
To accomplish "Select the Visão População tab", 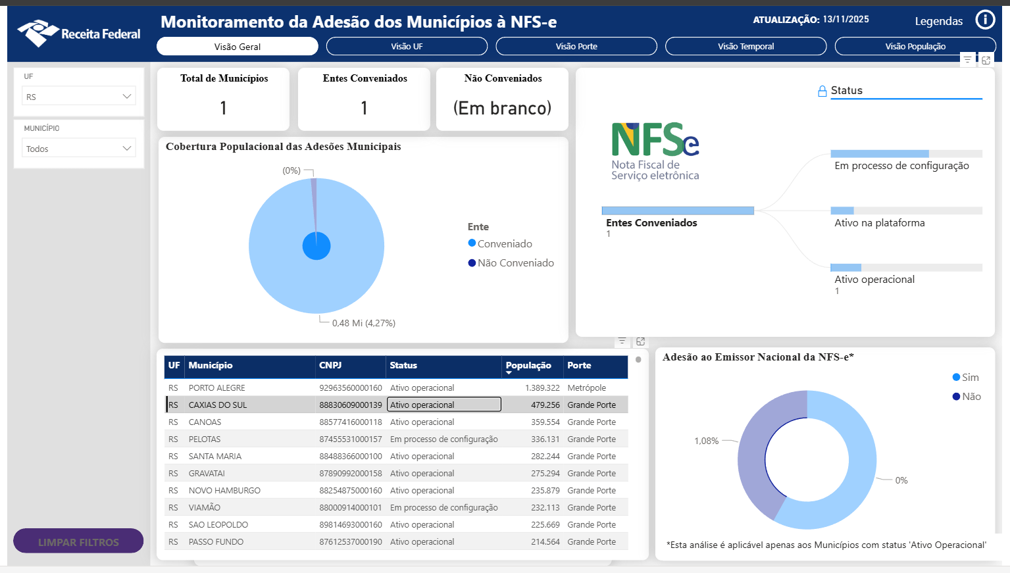I will pos(915,47).
